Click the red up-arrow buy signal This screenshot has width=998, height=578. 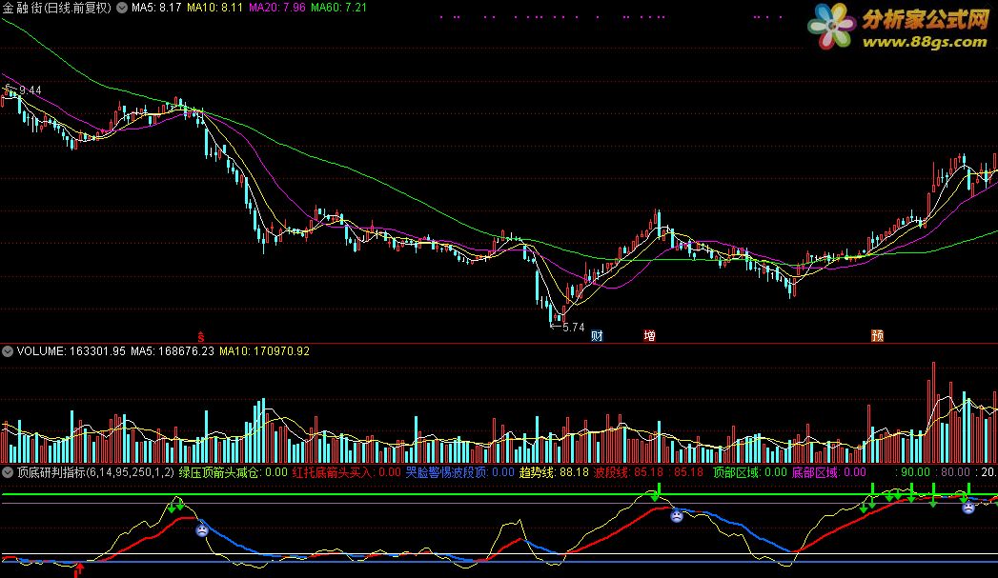[79, 569]
